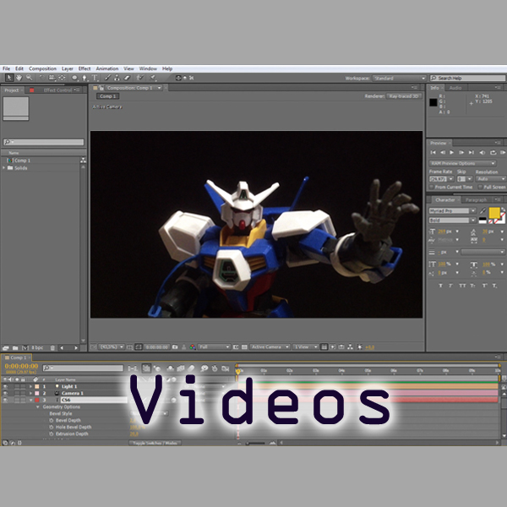Click the eyedropper in Character panel
507x507 pixels.
click(482, 210)
